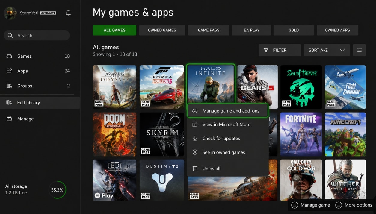This screenshot has width=376, height=214.
Task: Click the Game Pass badge on Destiny 2
Action: click(146, 196)
